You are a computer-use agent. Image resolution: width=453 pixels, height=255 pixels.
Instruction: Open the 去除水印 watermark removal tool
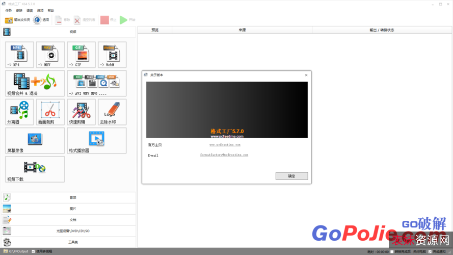tap(112, 112)
